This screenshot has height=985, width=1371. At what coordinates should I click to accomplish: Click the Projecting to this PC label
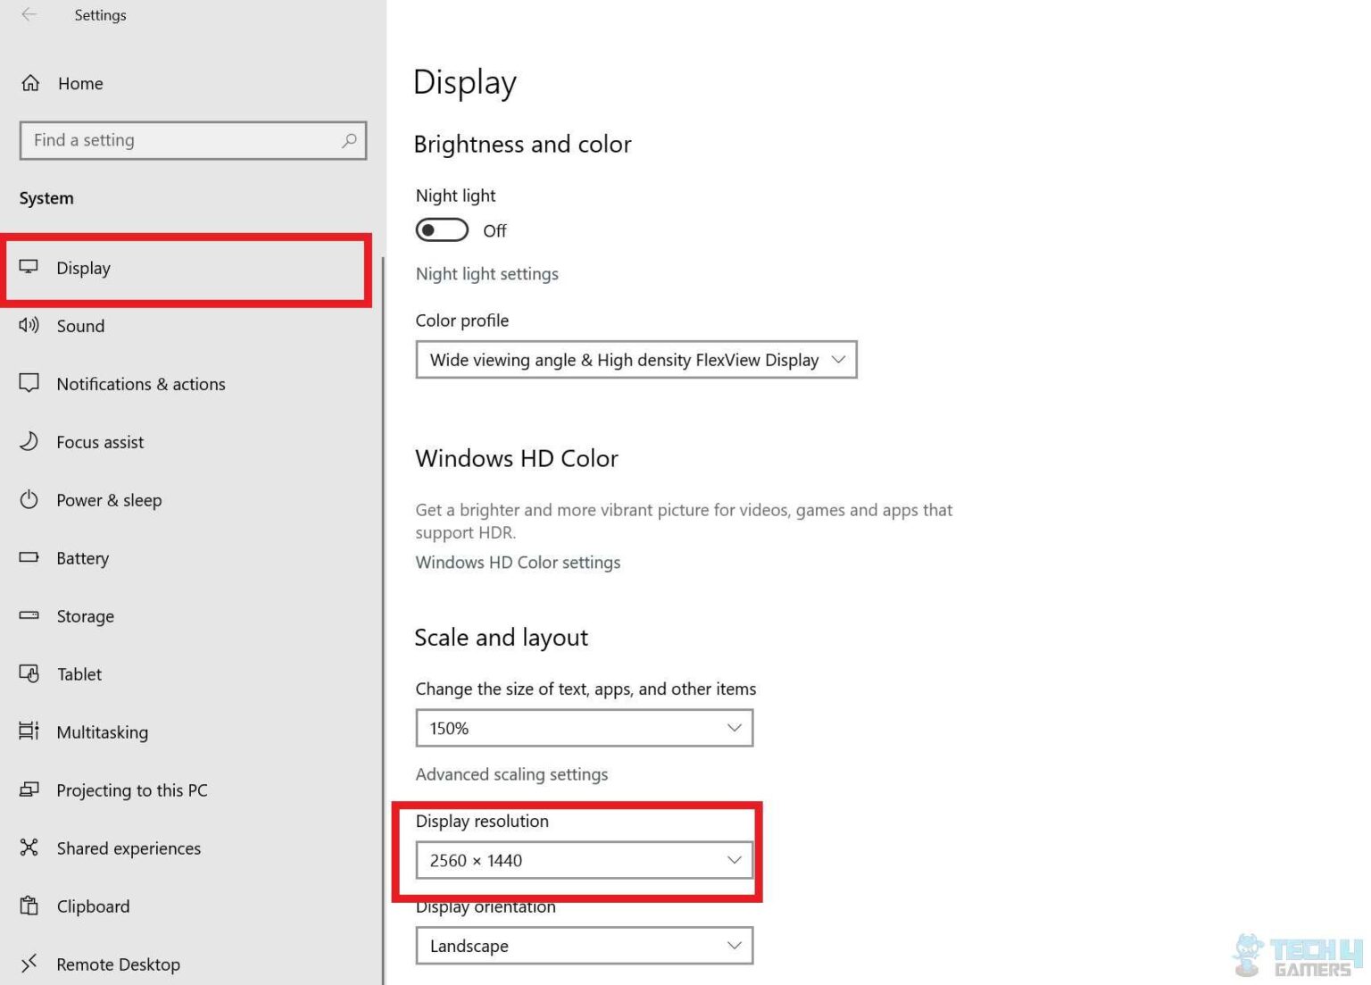tap(131, 790)
